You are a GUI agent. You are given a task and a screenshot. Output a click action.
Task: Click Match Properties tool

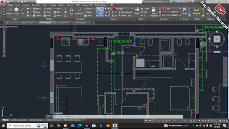click(154, 12)
